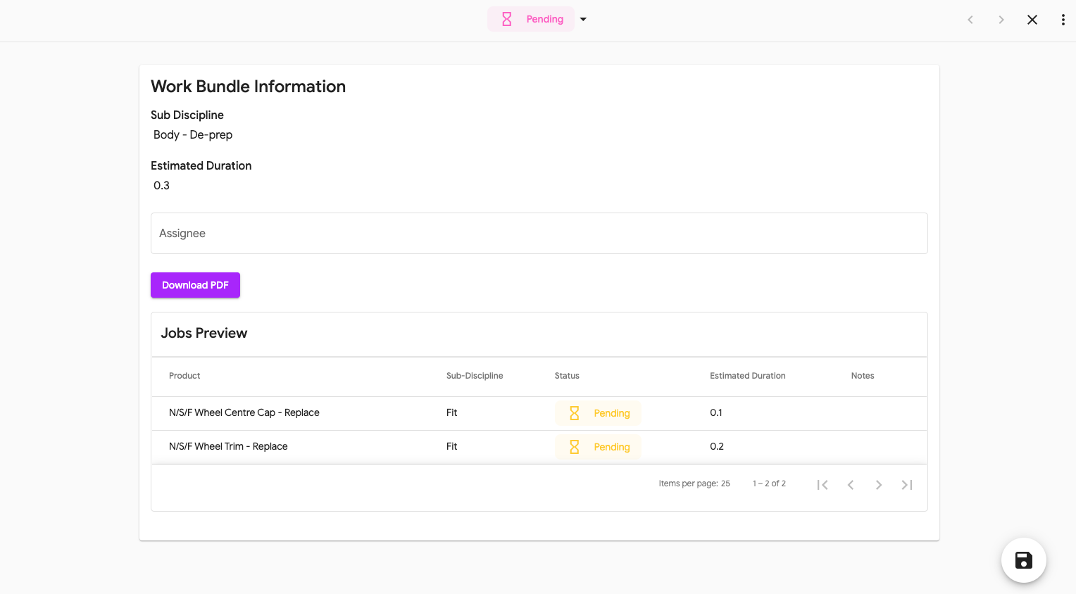The image size is (1076, 594).
Task: Click the Sub-Discipline column header
Action: point(475,376)
